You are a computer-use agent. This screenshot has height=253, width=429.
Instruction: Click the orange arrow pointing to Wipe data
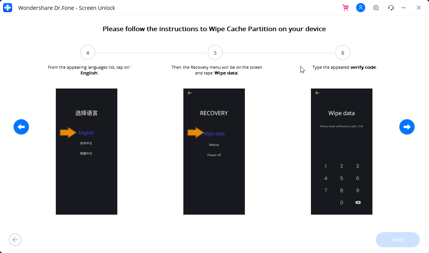pyautogui.click(x=196, y=133)
